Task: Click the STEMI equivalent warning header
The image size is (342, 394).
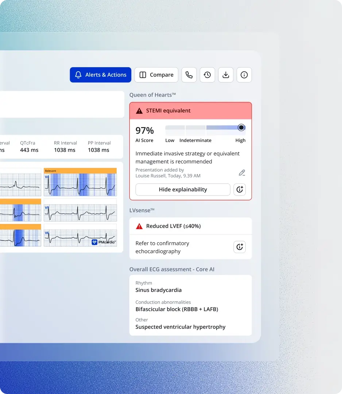Action: pos(191,111)
